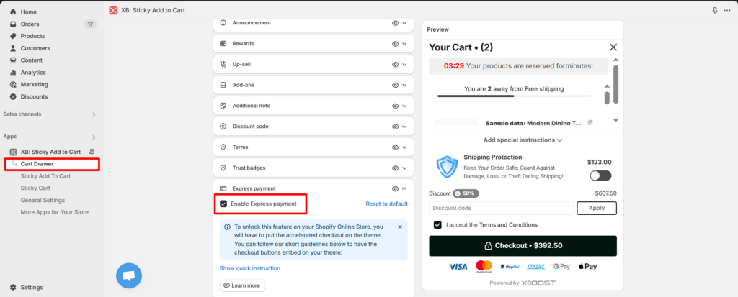
Task: Uncheck Enable Express payment checkbox
Action: tap(223, 204)
